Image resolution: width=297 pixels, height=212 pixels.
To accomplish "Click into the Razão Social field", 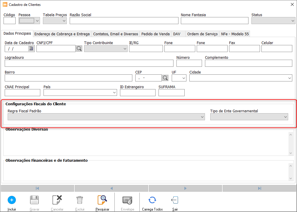I will click(124, 21).
